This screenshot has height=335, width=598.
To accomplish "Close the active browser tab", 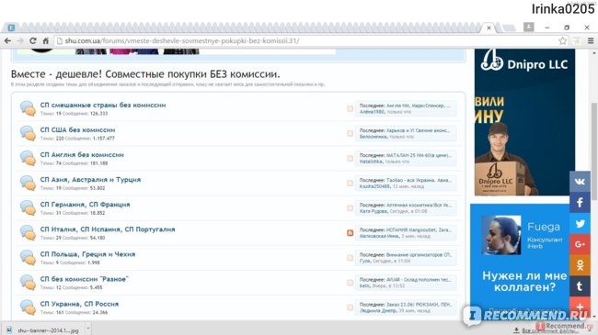I will click(x=489, y=28).
